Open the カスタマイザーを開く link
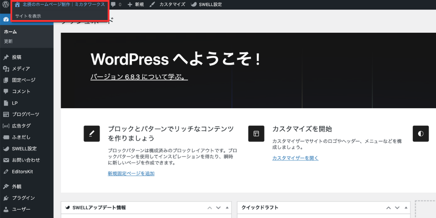 tap(295, 158)
